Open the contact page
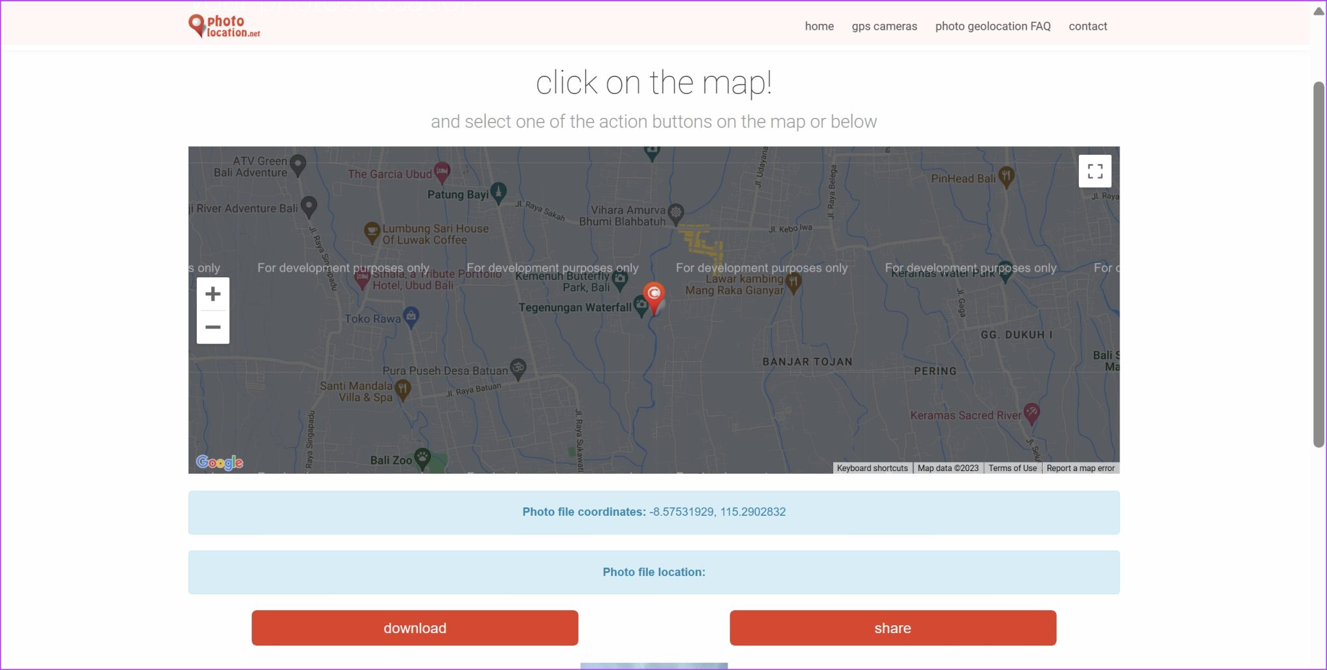This screenshot has height=670, width=1327. point(1088,27)
